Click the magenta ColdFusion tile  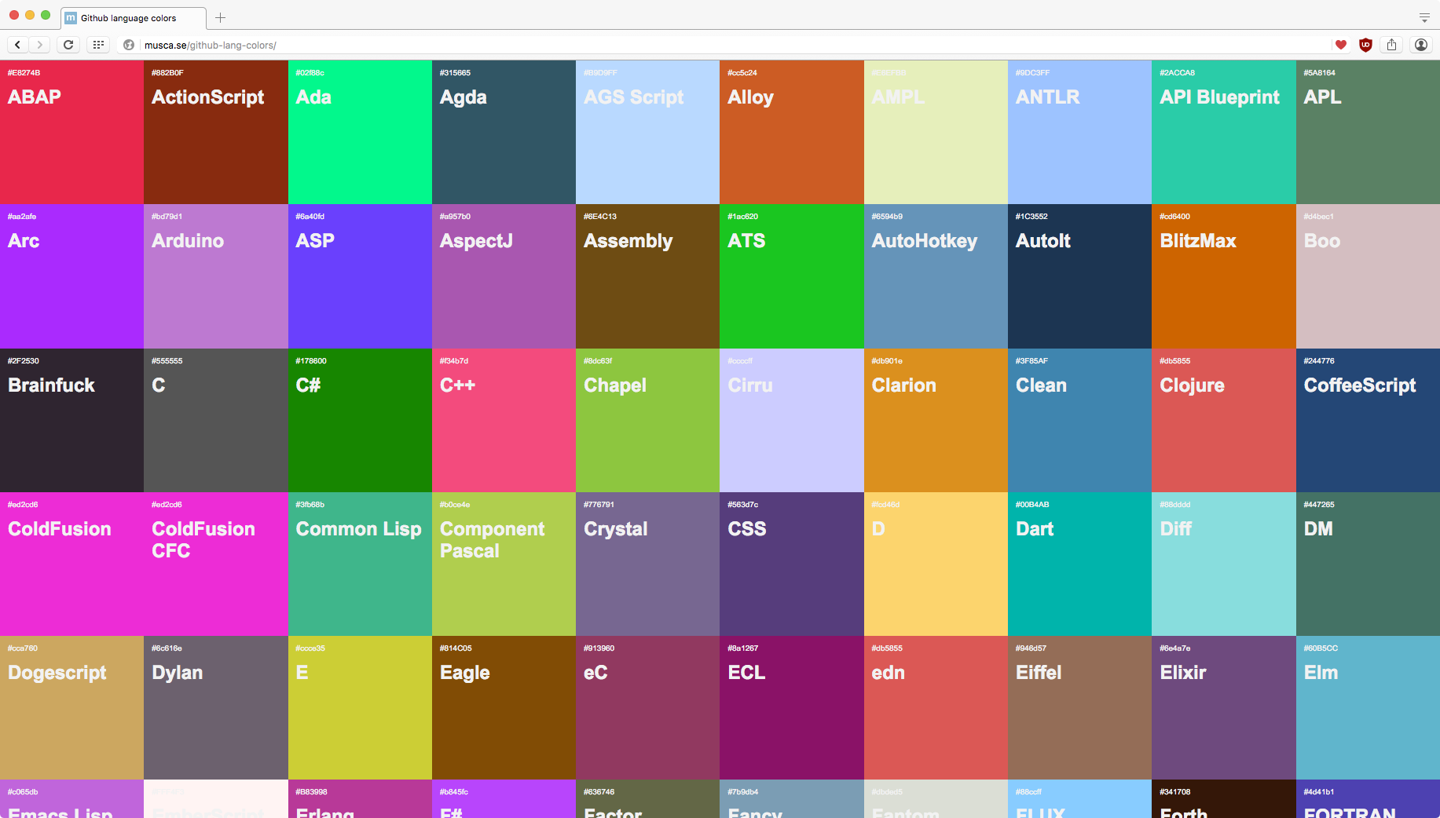(71, 564)
